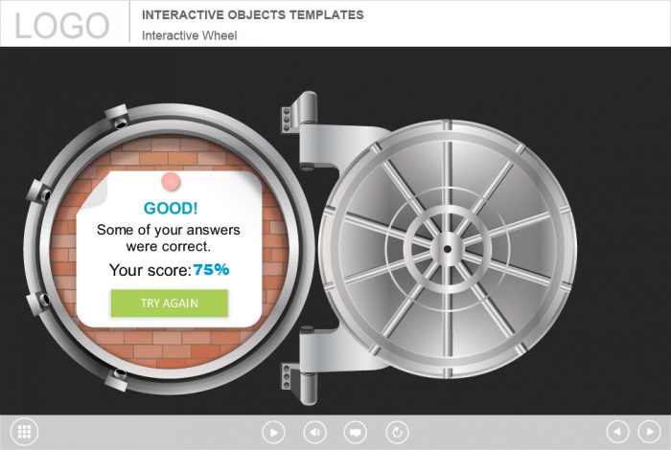The width and height of the screenshot is (671, 450).
Task: Click the Interactive Objects Templates title
Action: point(252,14)
